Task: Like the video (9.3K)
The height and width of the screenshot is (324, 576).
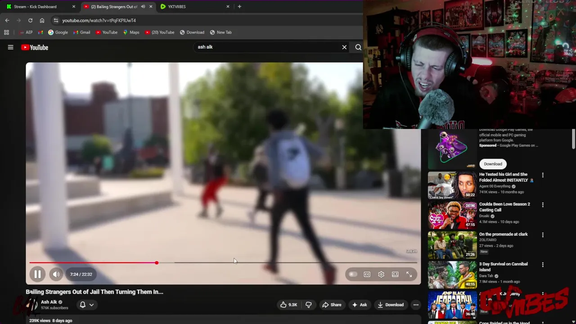Action: 288,305
